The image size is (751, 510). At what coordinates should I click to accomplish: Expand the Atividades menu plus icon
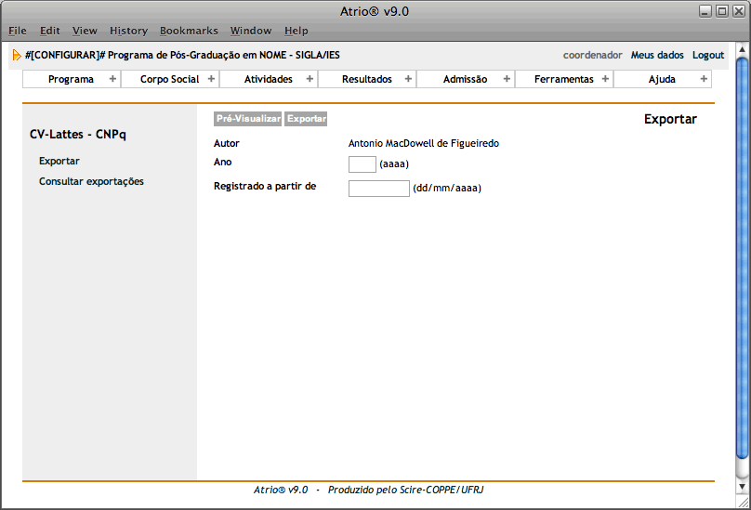pos(310,79)
